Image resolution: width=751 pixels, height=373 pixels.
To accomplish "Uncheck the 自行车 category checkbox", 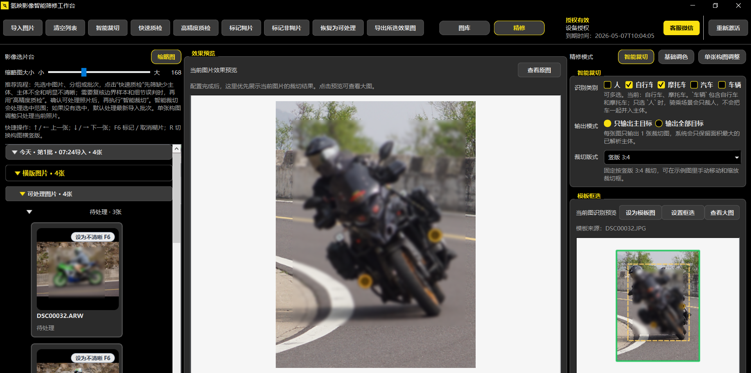I will point(629,85).
